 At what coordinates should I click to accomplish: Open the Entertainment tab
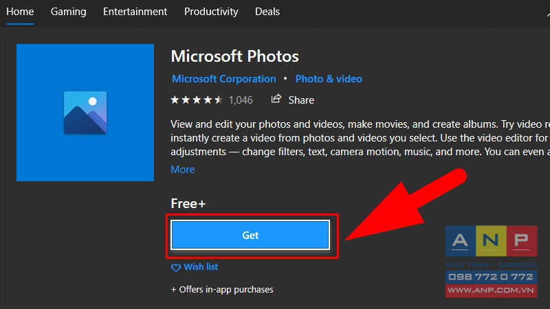click(x=135, y=12)
